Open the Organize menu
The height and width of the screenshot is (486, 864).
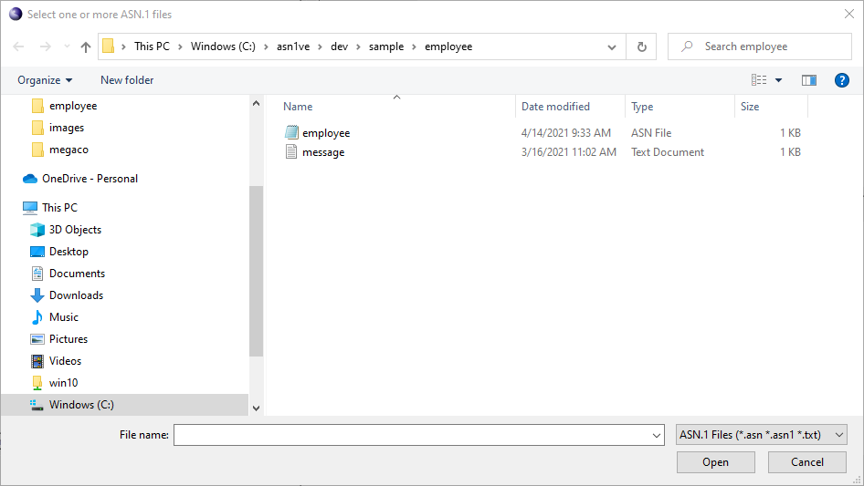click(45, 80)
